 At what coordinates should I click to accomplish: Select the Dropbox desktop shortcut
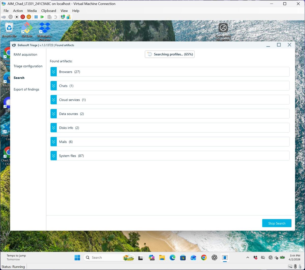[45, 31]
